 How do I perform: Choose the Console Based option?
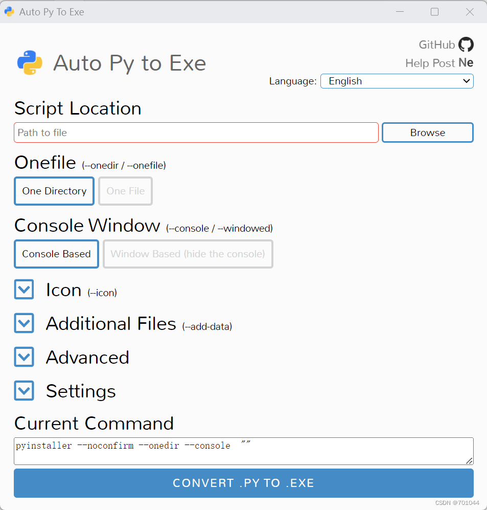pos(57,254)
